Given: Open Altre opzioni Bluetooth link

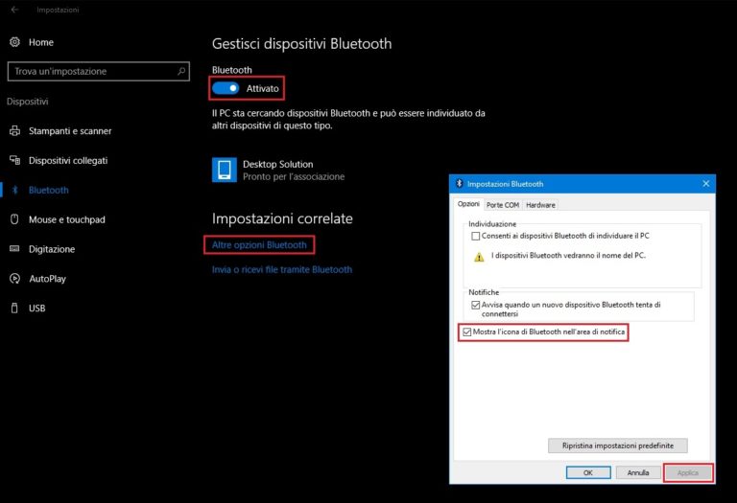Looking at the screenshot, I should [259, 245].
